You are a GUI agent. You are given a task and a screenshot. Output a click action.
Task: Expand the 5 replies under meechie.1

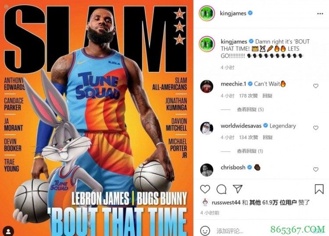tap(250, 109)
